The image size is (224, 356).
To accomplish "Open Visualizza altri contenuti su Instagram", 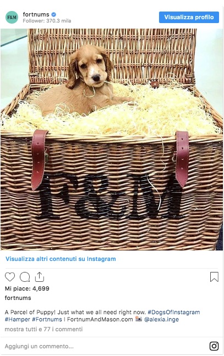I will click(61, 259).
